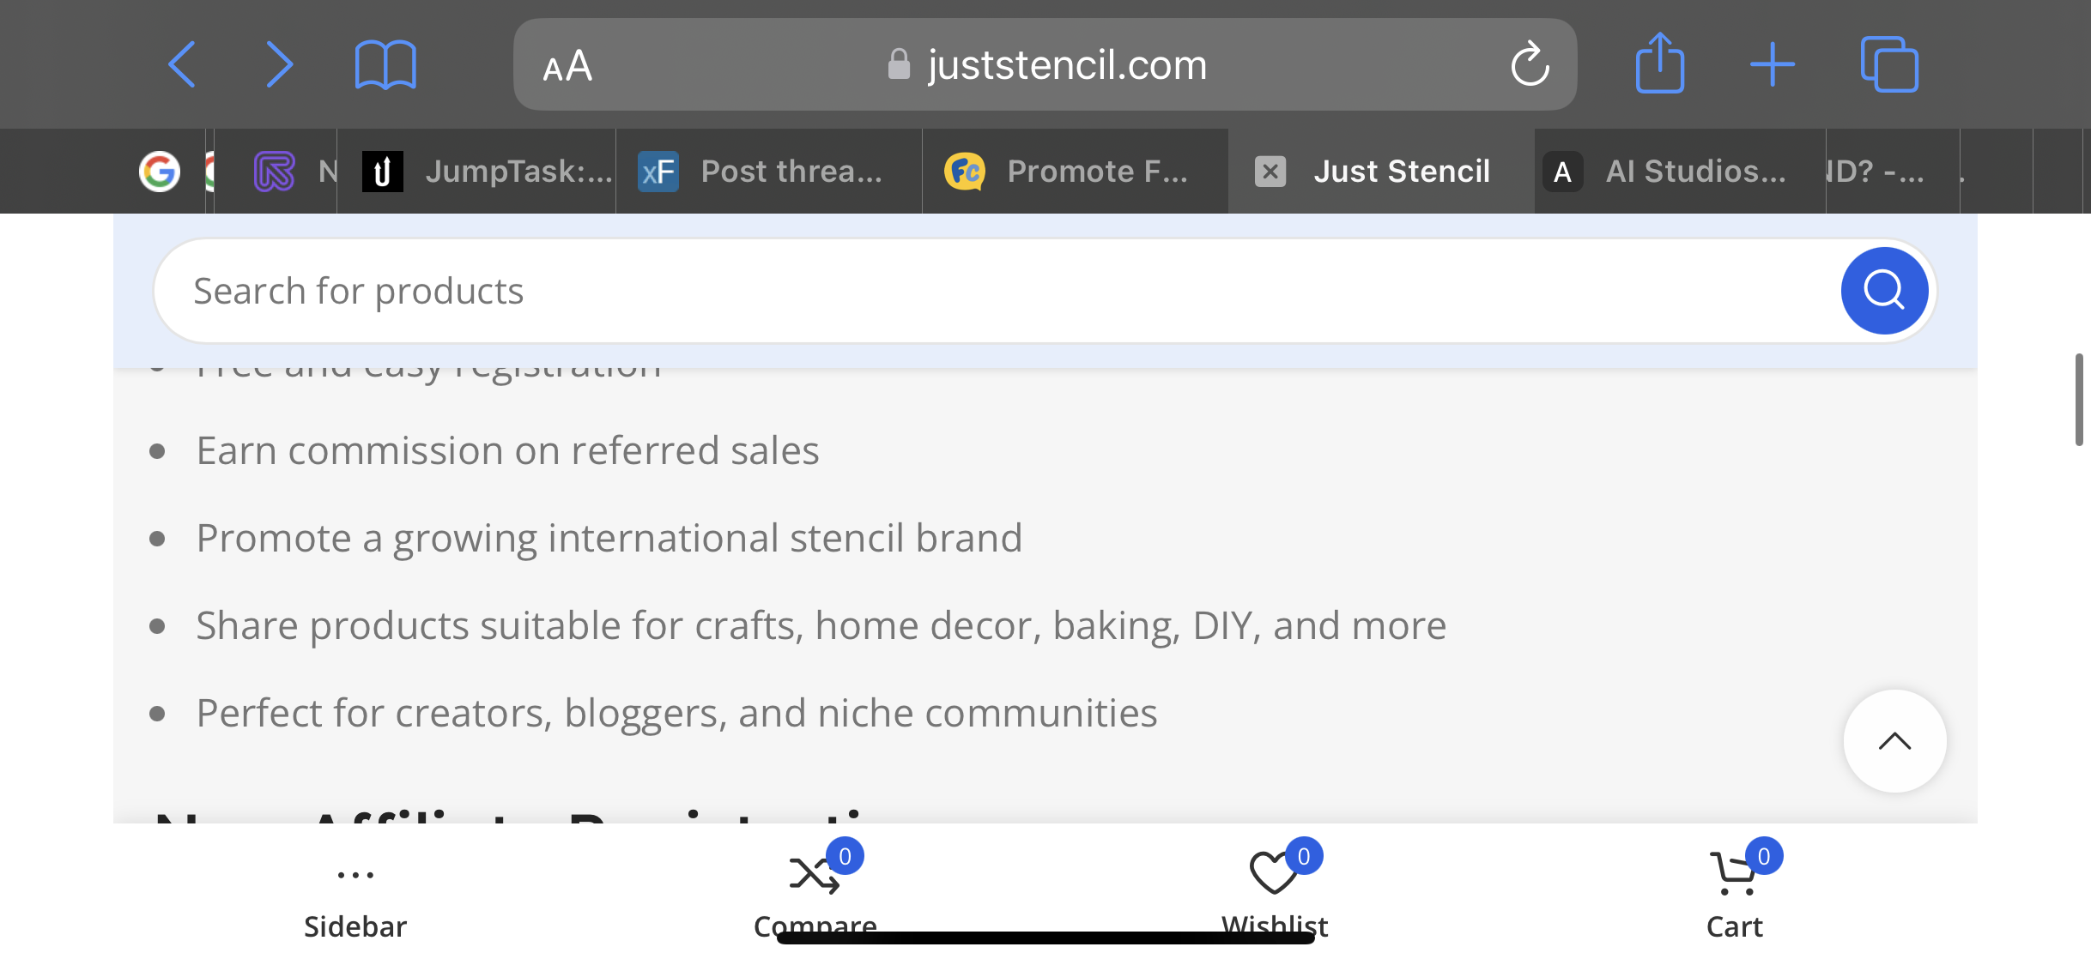Screen dimensions: 2091x965
Task: Open the Safari bookmarks book icon
Action: (x=385, y=65)
